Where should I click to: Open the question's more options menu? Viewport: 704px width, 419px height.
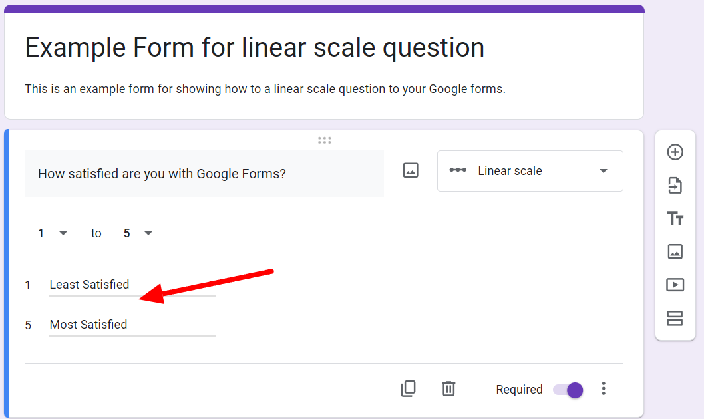pyautogui.click(x=604, y=389)
